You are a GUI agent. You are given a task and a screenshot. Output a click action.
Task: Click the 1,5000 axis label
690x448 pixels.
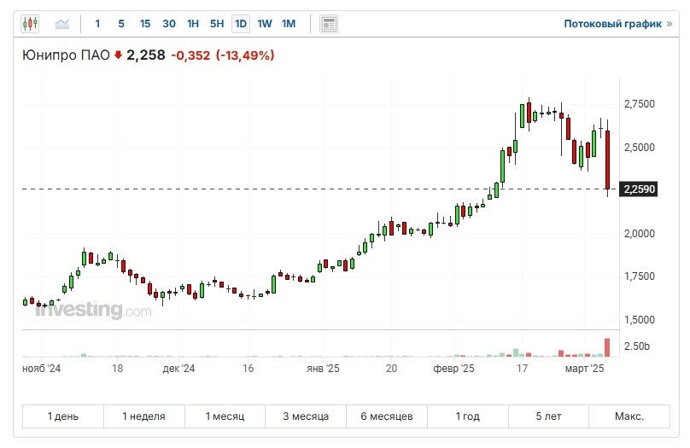tap(640, 320)
